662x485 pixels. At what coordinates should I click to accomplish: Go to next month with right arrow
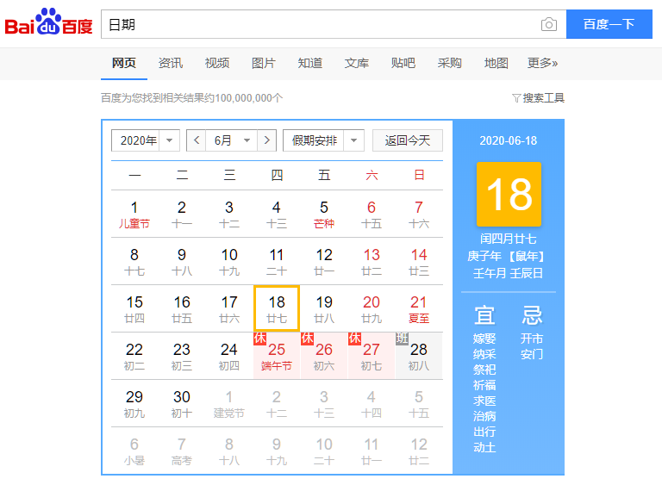(266, 140)
